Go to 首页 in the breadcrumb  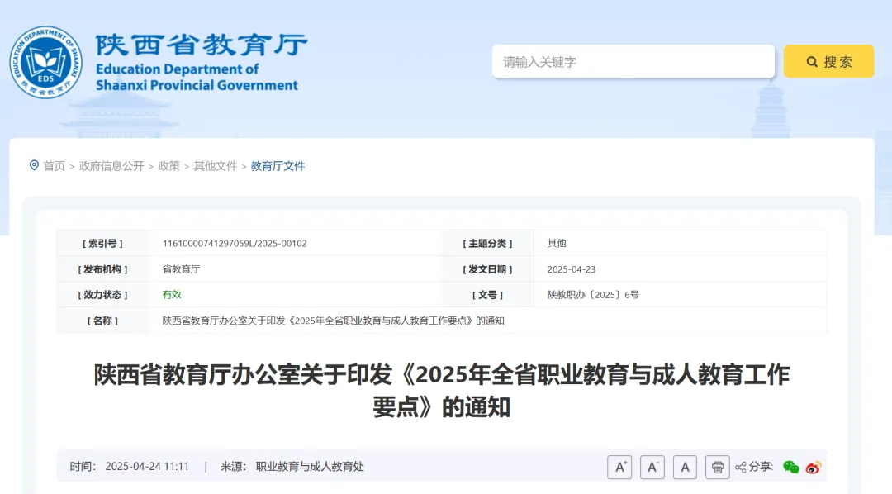(55, 166)
